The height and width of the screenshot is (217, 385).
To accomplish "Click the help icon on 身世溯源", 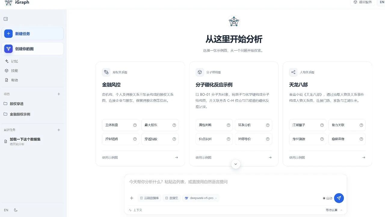I will [x=322, y=139].
